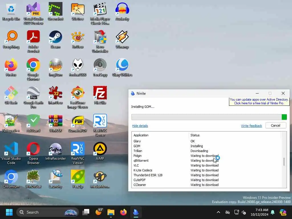Open Write feedback link in Ninite
The height and width of the screenshot is (219, 292).
click(x=252, y=126)
